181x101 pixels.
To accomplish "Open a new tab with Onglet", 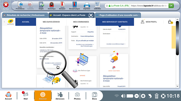I will point(41,6).
